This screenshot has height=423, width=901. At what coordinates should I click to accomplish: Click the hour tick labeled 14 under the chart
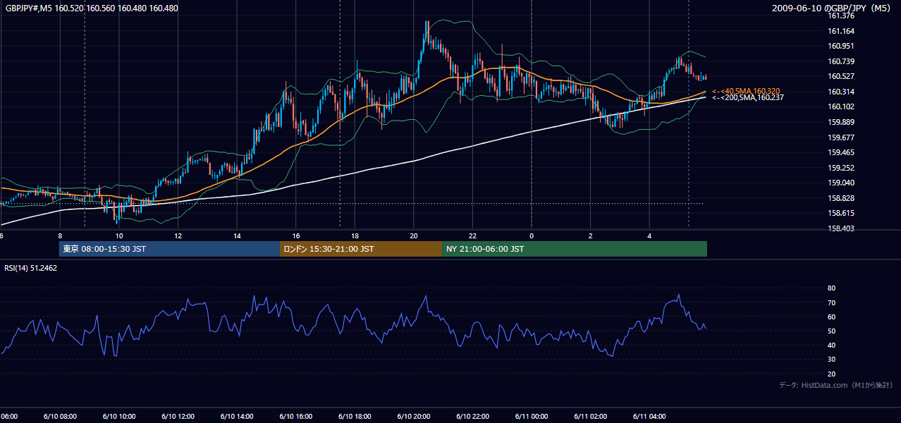click(237, 235)
